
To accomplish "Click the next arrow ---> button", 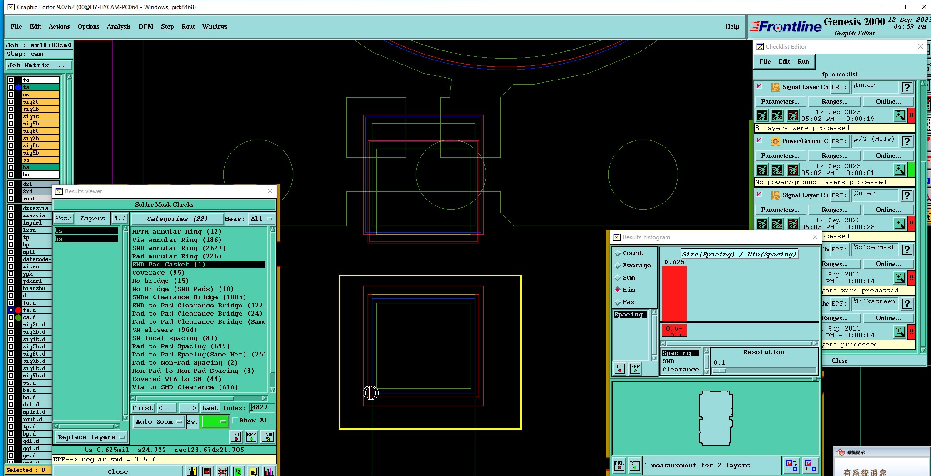I will coord(188,408).
